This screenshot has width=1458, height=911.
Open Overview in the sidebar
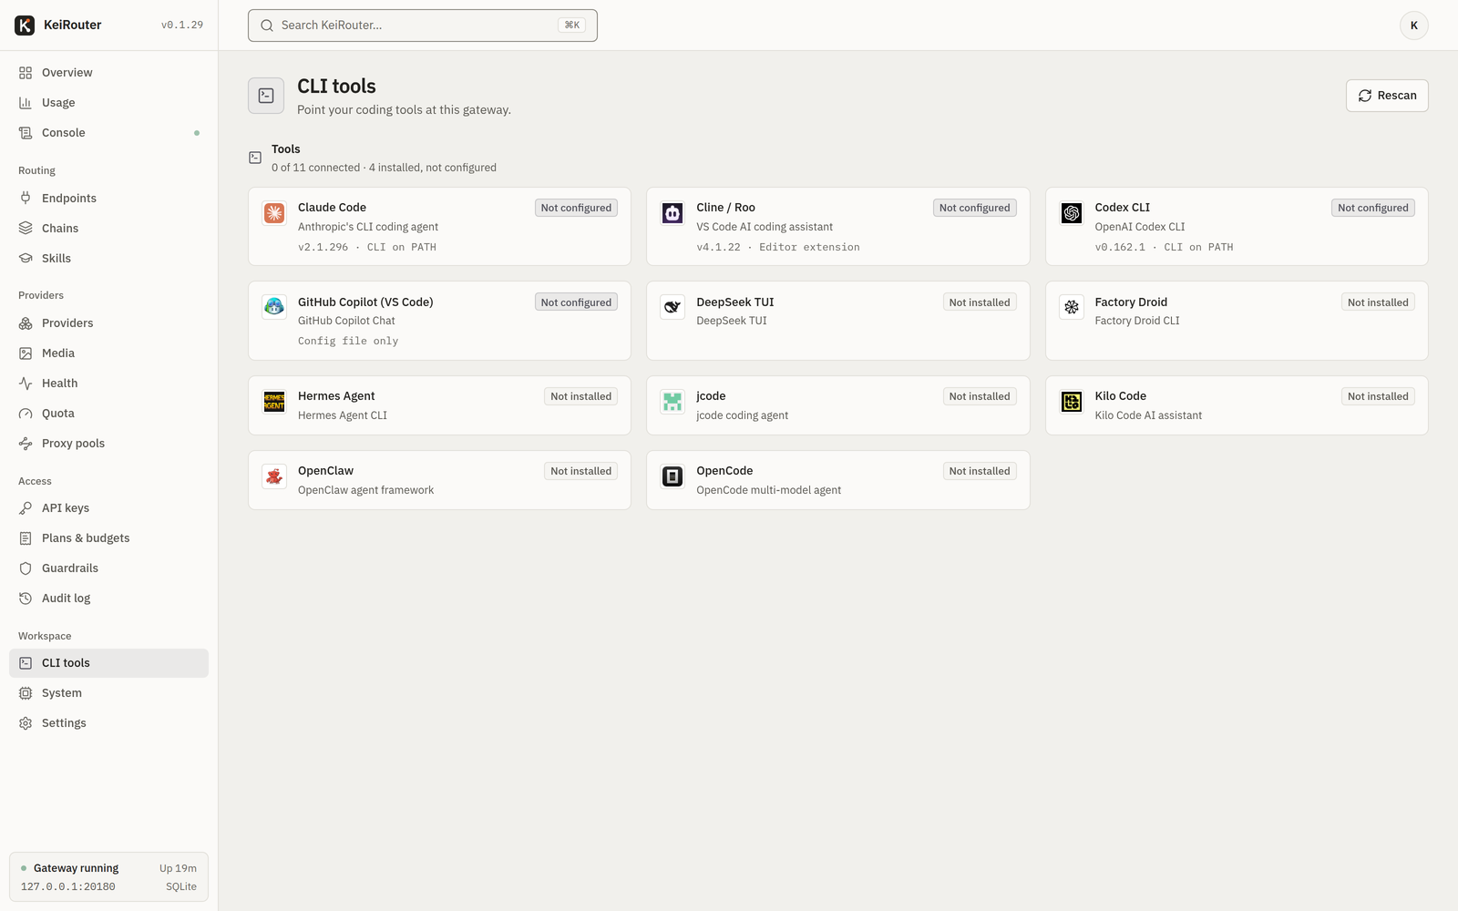click(x=108, y=73)
